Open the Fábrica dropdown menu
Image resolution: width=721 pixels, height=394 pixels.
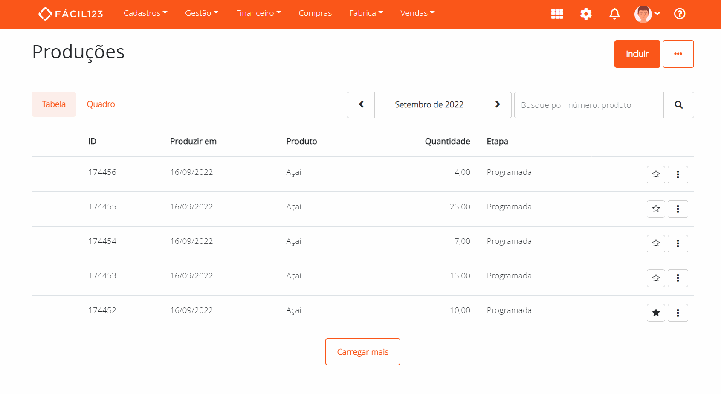(x=366, y=13)
